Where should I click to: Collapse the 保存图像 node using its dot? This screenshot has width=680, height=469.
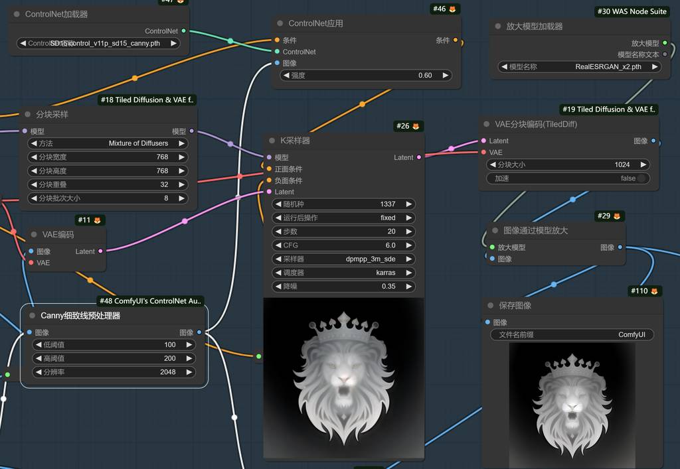(490, 306)
